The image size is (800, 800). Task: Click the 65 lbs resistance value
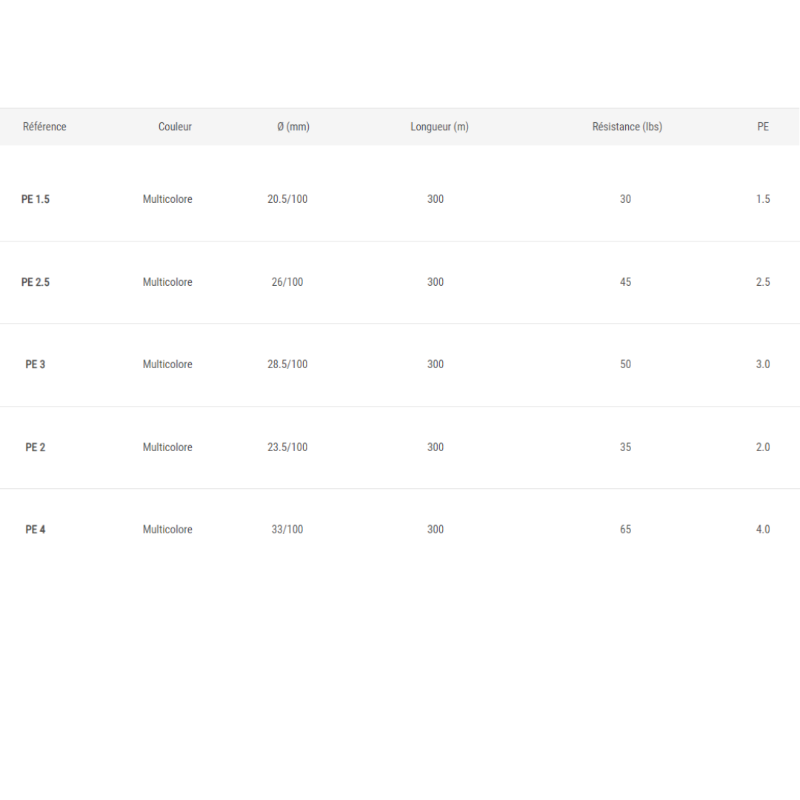625,530
